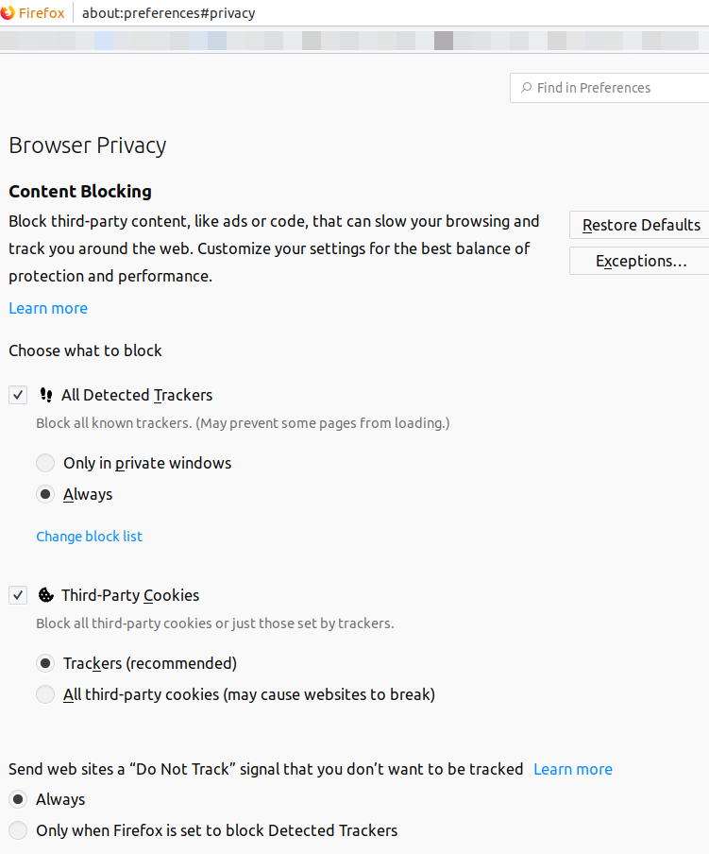The height and width of the screenshot is (854, 709).
Task: Select All third-party cookies option
Action: pos(45,694)
